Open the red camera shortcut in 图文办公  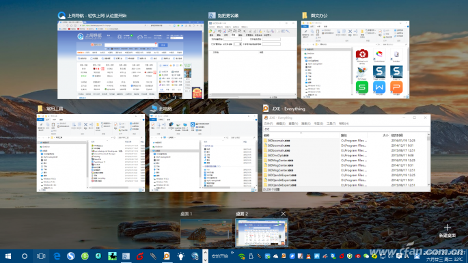point(361,55)
